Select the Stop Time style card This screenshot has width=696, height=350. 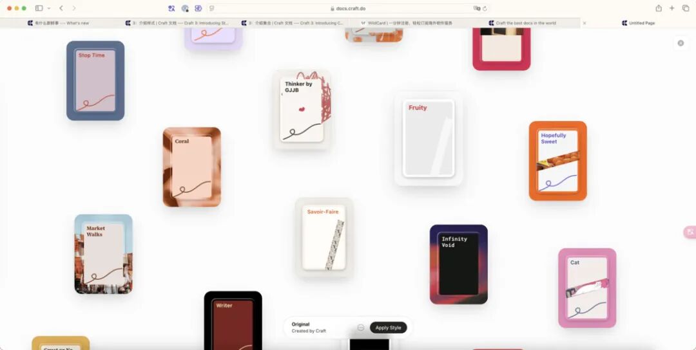[x=95, y=80]
